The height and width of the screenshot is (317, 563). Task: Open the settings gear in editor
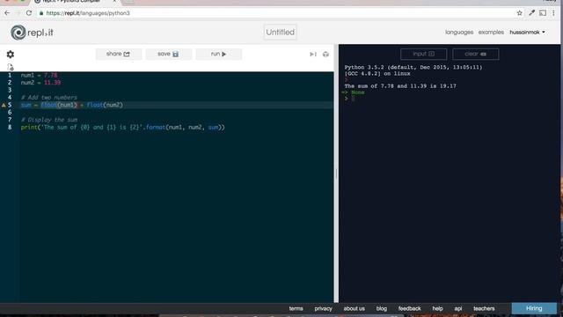coord(10,55)
